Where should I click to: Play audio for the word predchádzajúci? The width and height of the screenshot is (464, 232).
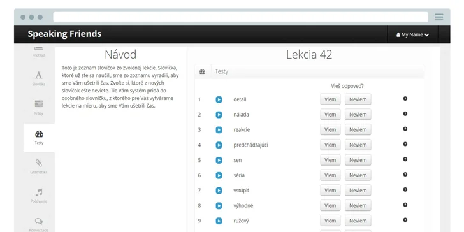coord(219,145)
